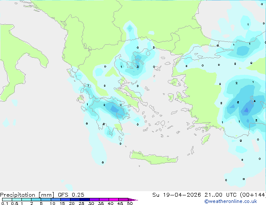The height and width of the screenshot is (205, 266).
Task: Click the 45–50 mm legend swatch
Action: click(x=123, y=200)
